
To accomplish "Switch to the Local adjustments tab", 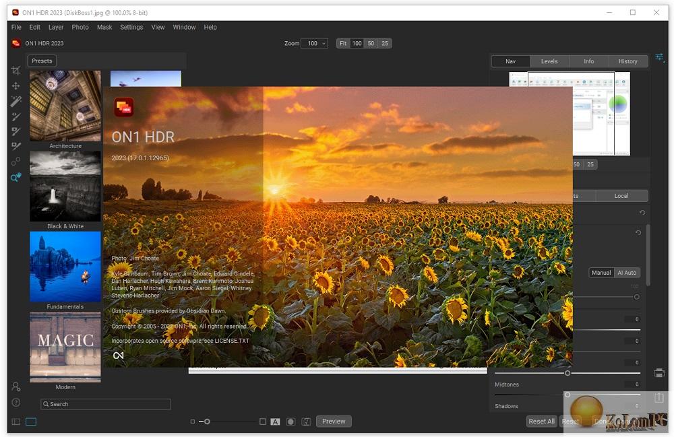I will click(x=621, y=196).
